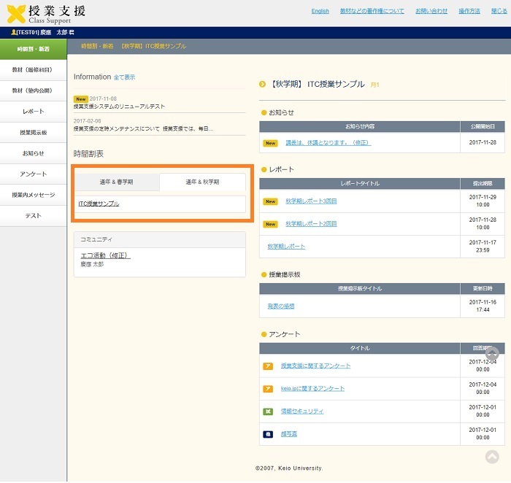The height and width of the screenshot is (483, 511).
Task: Open レポート in the left sidebar
Action: [34, 112]
